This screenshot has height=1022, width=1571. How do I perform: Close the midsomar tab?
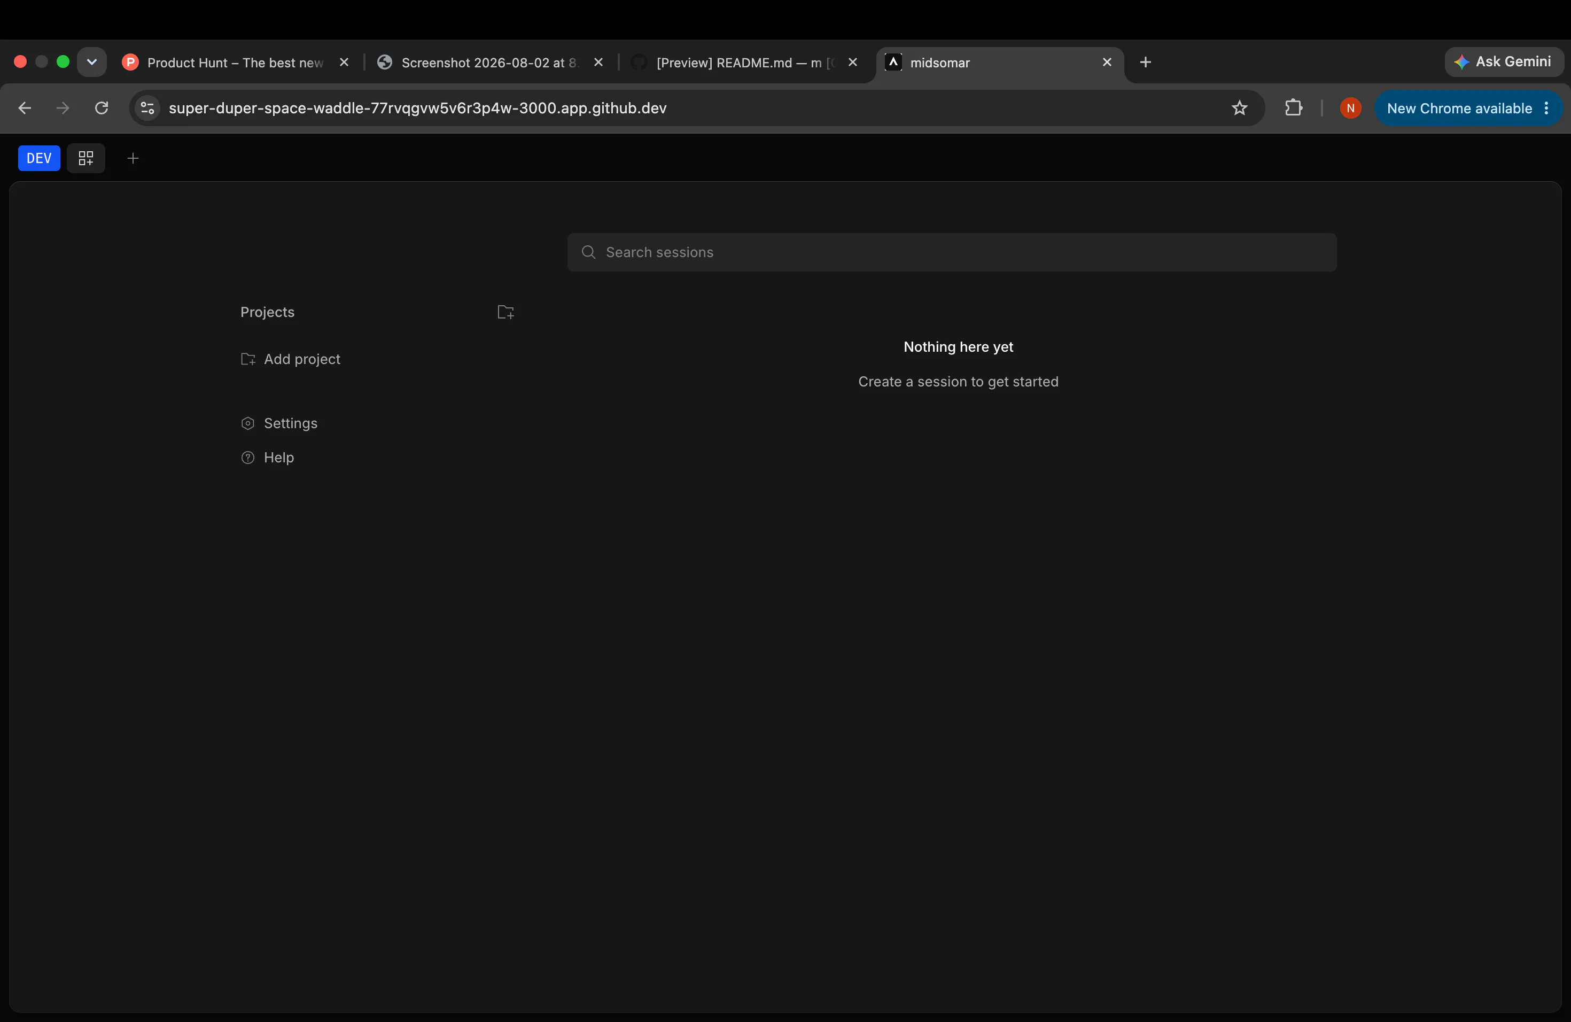click(x=1107, y=62)
